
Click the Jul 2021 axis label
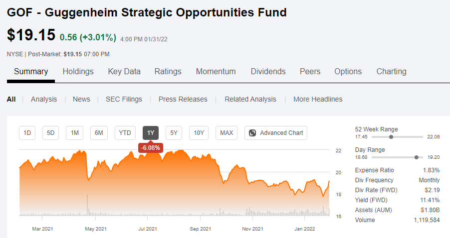[x=148, y=229]
